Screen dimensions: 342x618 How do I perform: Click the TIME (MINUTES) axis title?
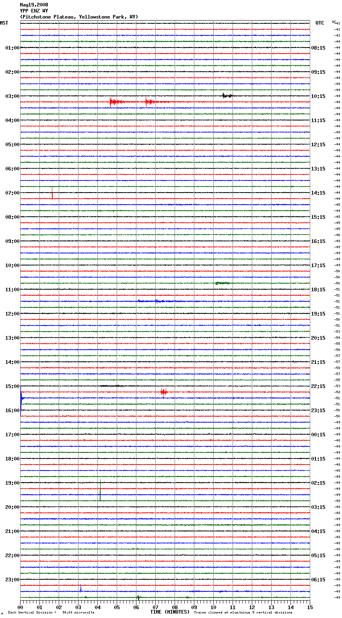tap(170, 612)
